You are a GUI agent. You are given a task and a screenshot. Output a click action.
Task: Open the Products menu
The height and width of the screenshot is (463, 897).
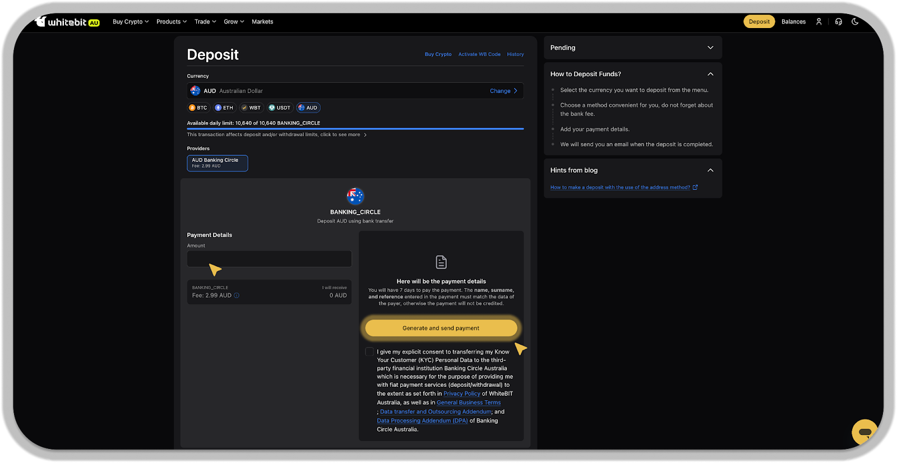tap(171, 21)
